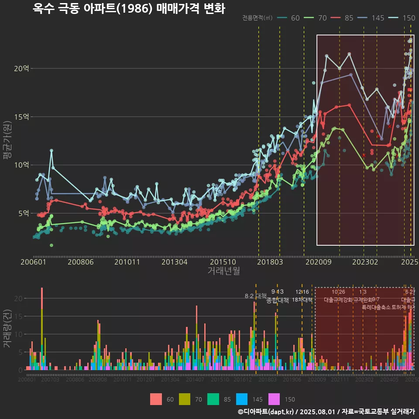The height and width of the screenshot is (419, 419).
Task: Click the 12·16 18차대책 policy annotation
Action: (x=302, y=296)
